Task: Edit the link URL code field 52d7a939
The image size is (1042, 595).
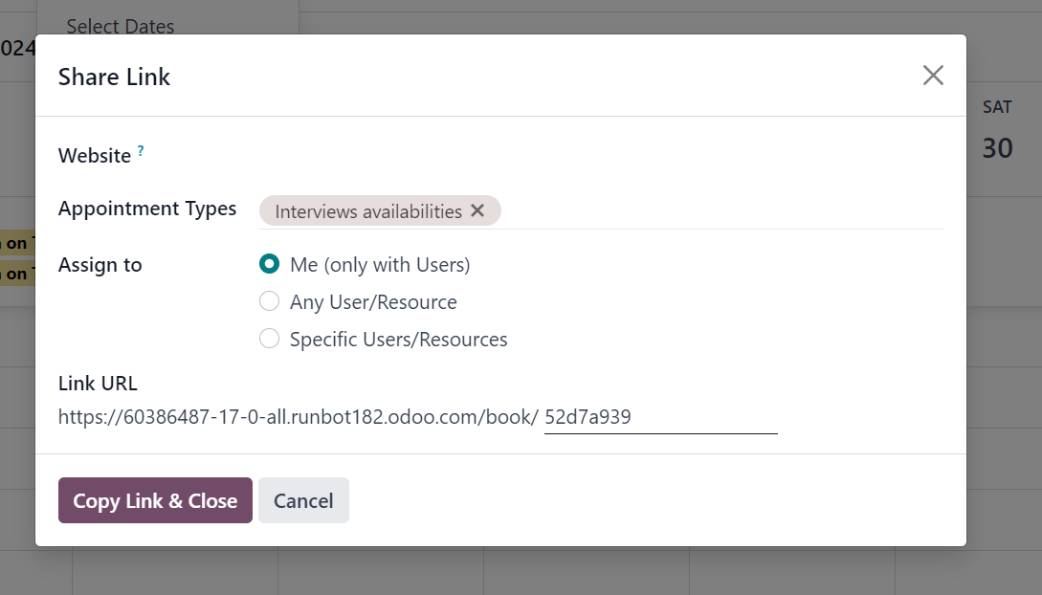Action: click(660, 417)
